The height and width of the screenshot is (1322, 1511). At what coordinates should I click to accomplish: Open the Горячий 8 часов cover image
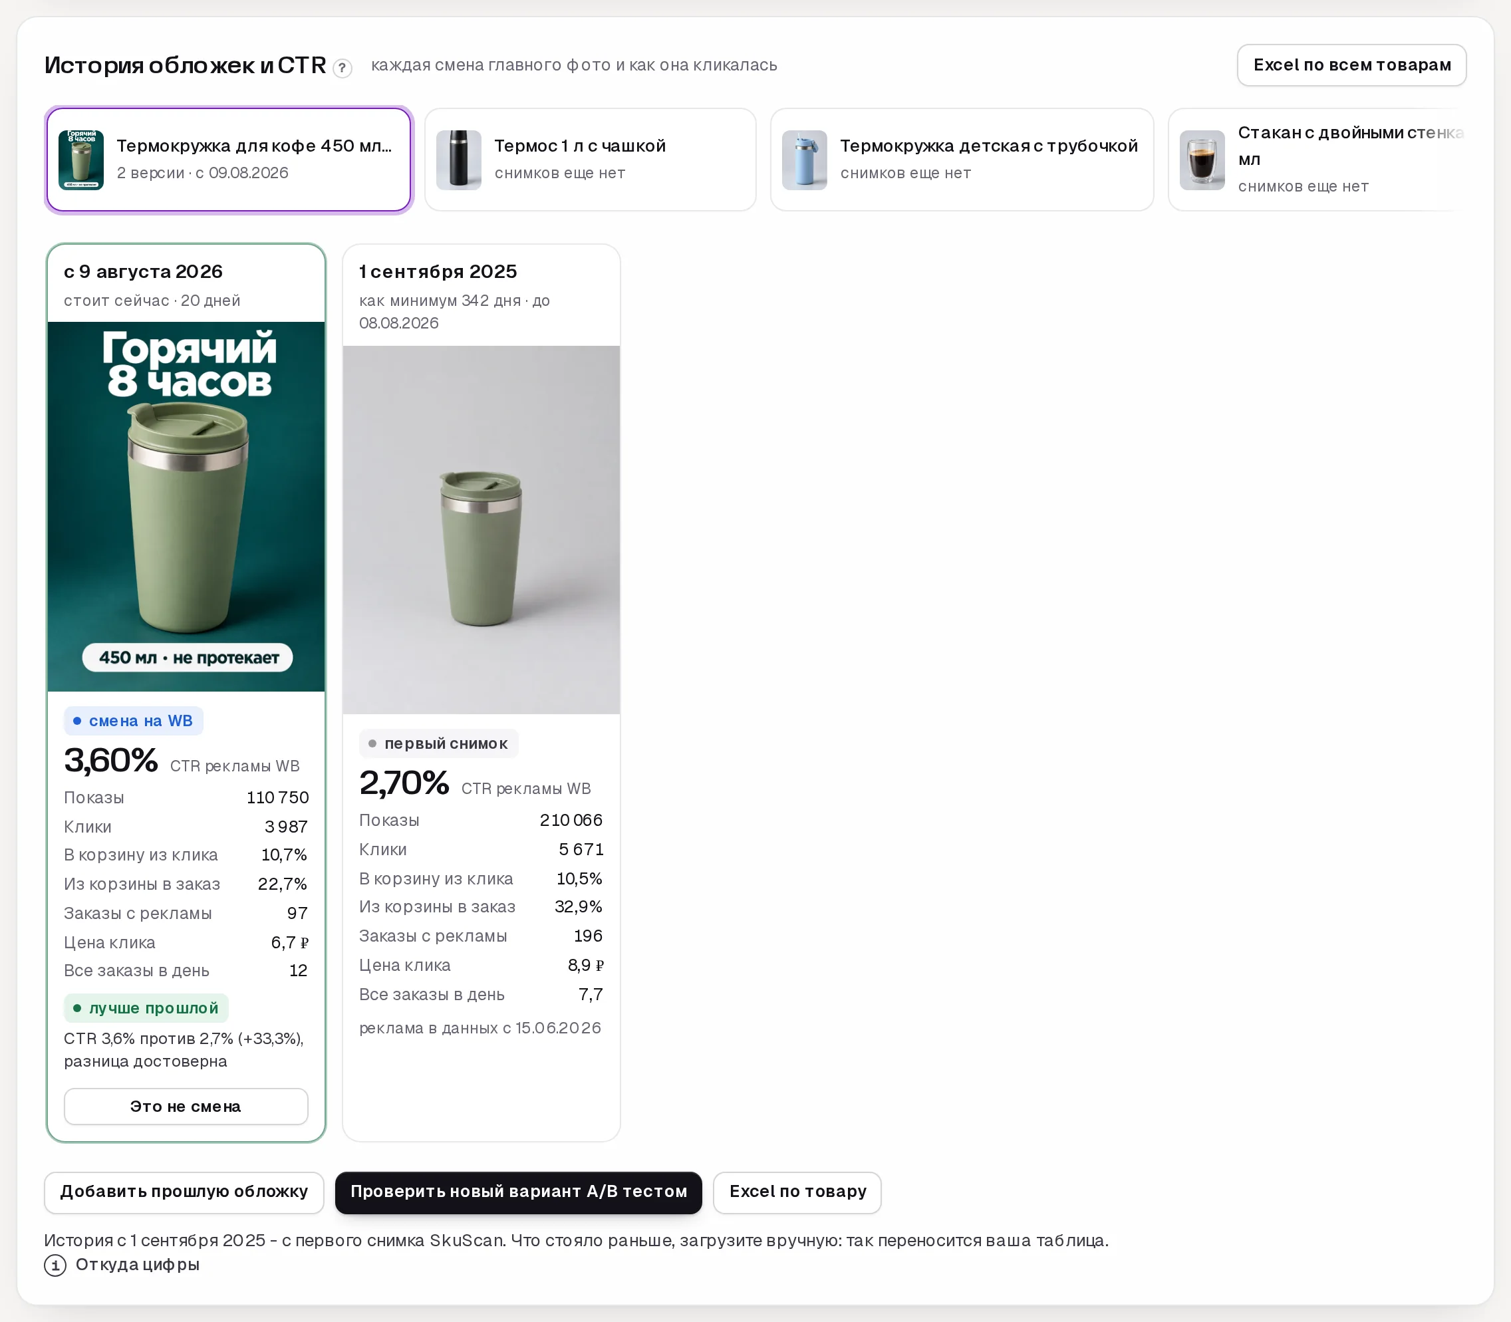(x=186, y=506)
